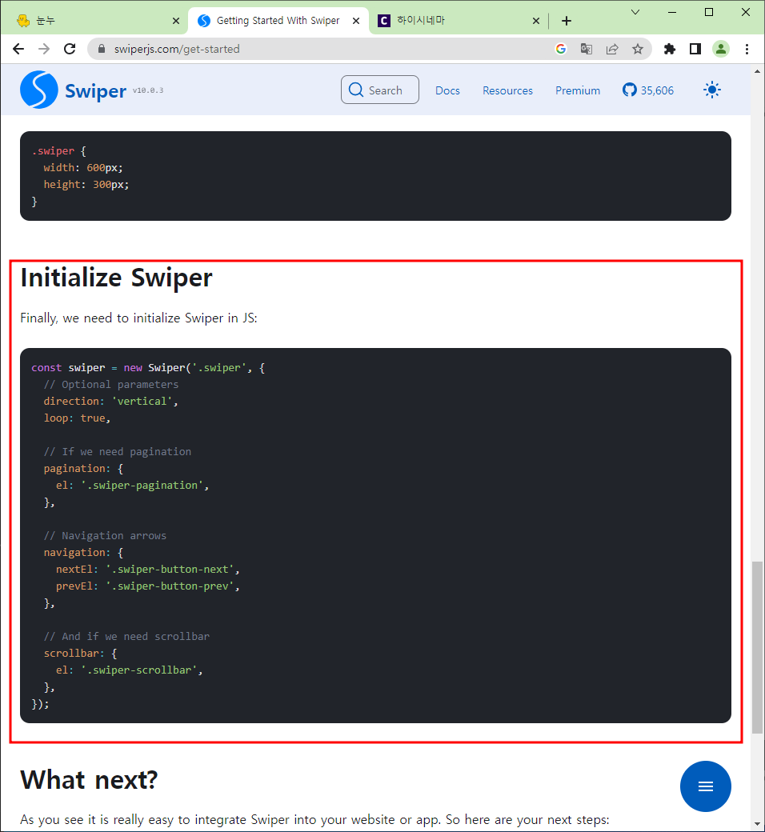The width and height of the screenshot is (765, 832).
Task: Click the What next? heading
Action: [89, 780]
